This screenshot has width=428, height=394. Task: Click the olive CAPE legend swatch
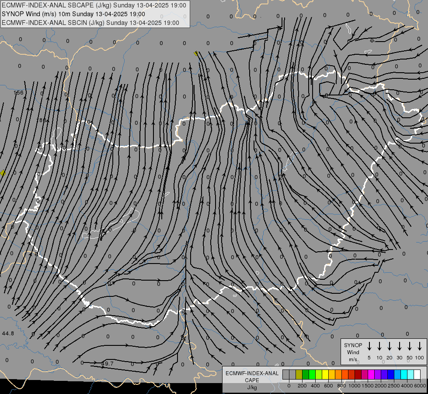pos(299,374)
